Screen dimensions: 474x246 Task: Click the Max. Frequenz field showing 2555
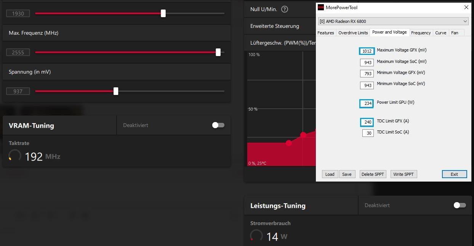coord(18,53)
